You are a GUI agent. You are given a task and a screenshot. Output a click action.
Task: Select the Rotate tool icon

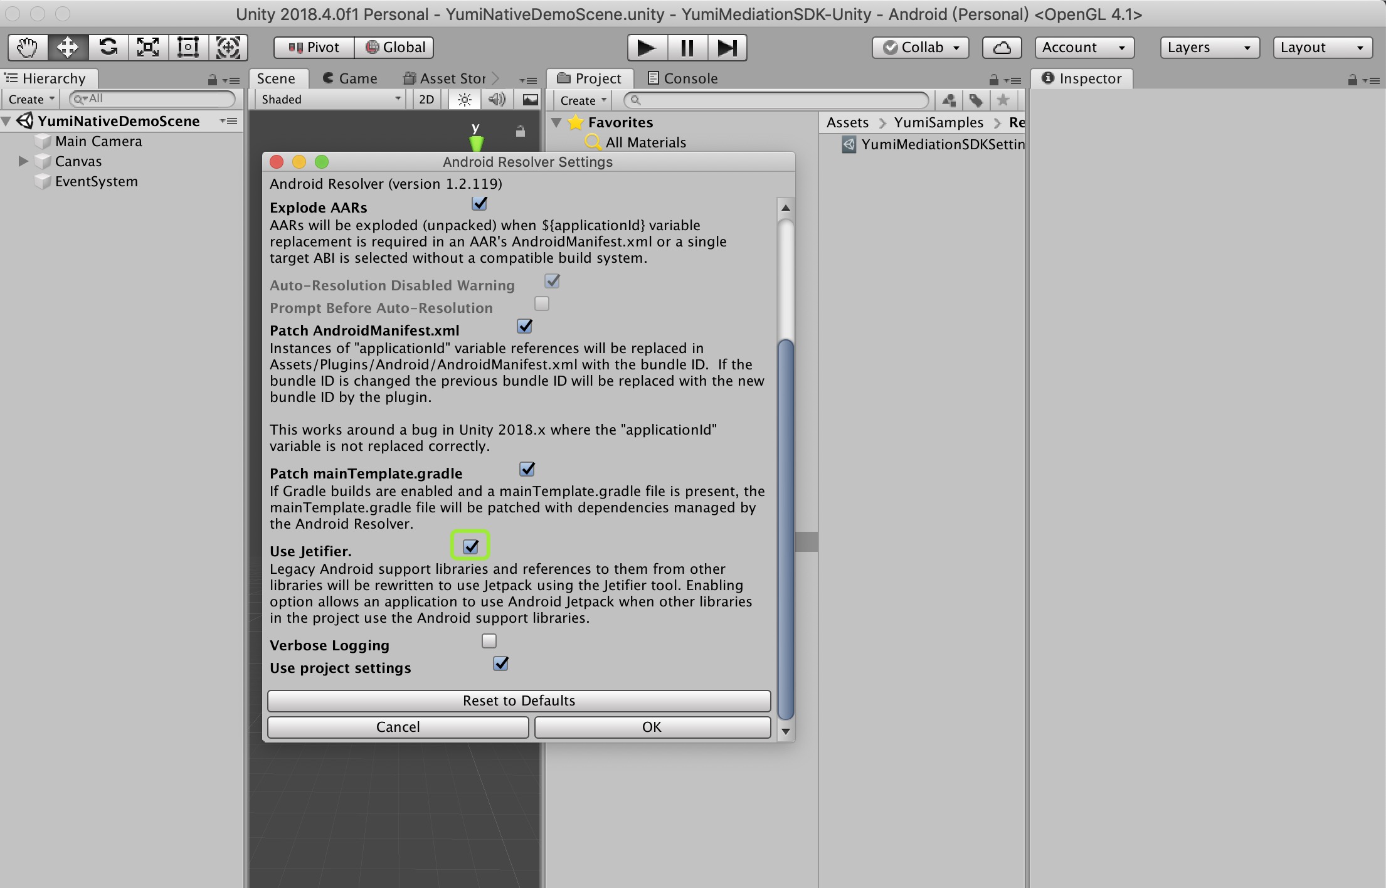(108, 48)
